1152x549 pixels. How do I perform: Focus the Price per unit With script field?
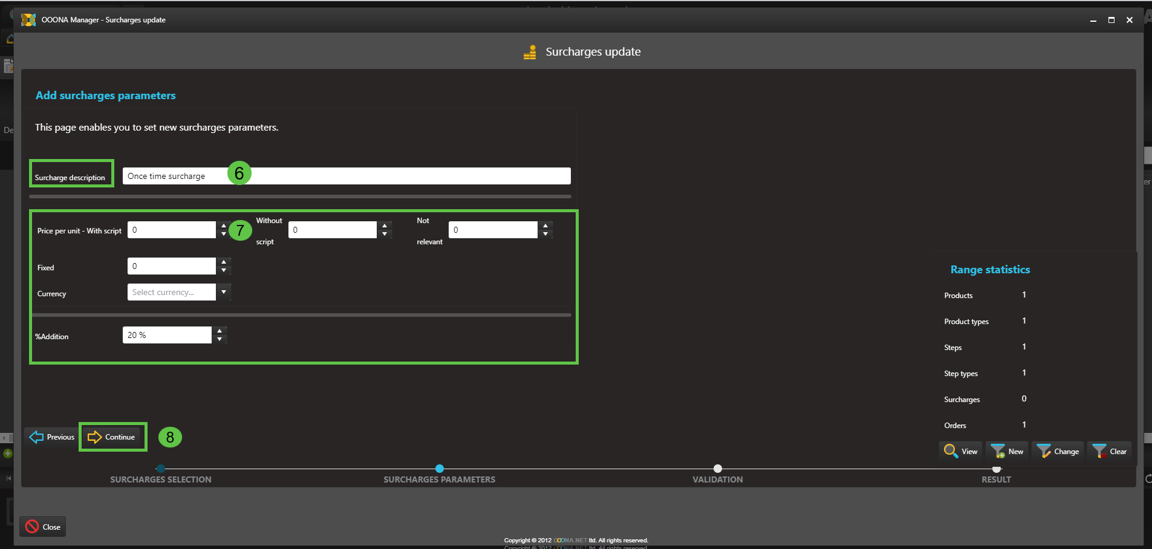pos(171,230)
